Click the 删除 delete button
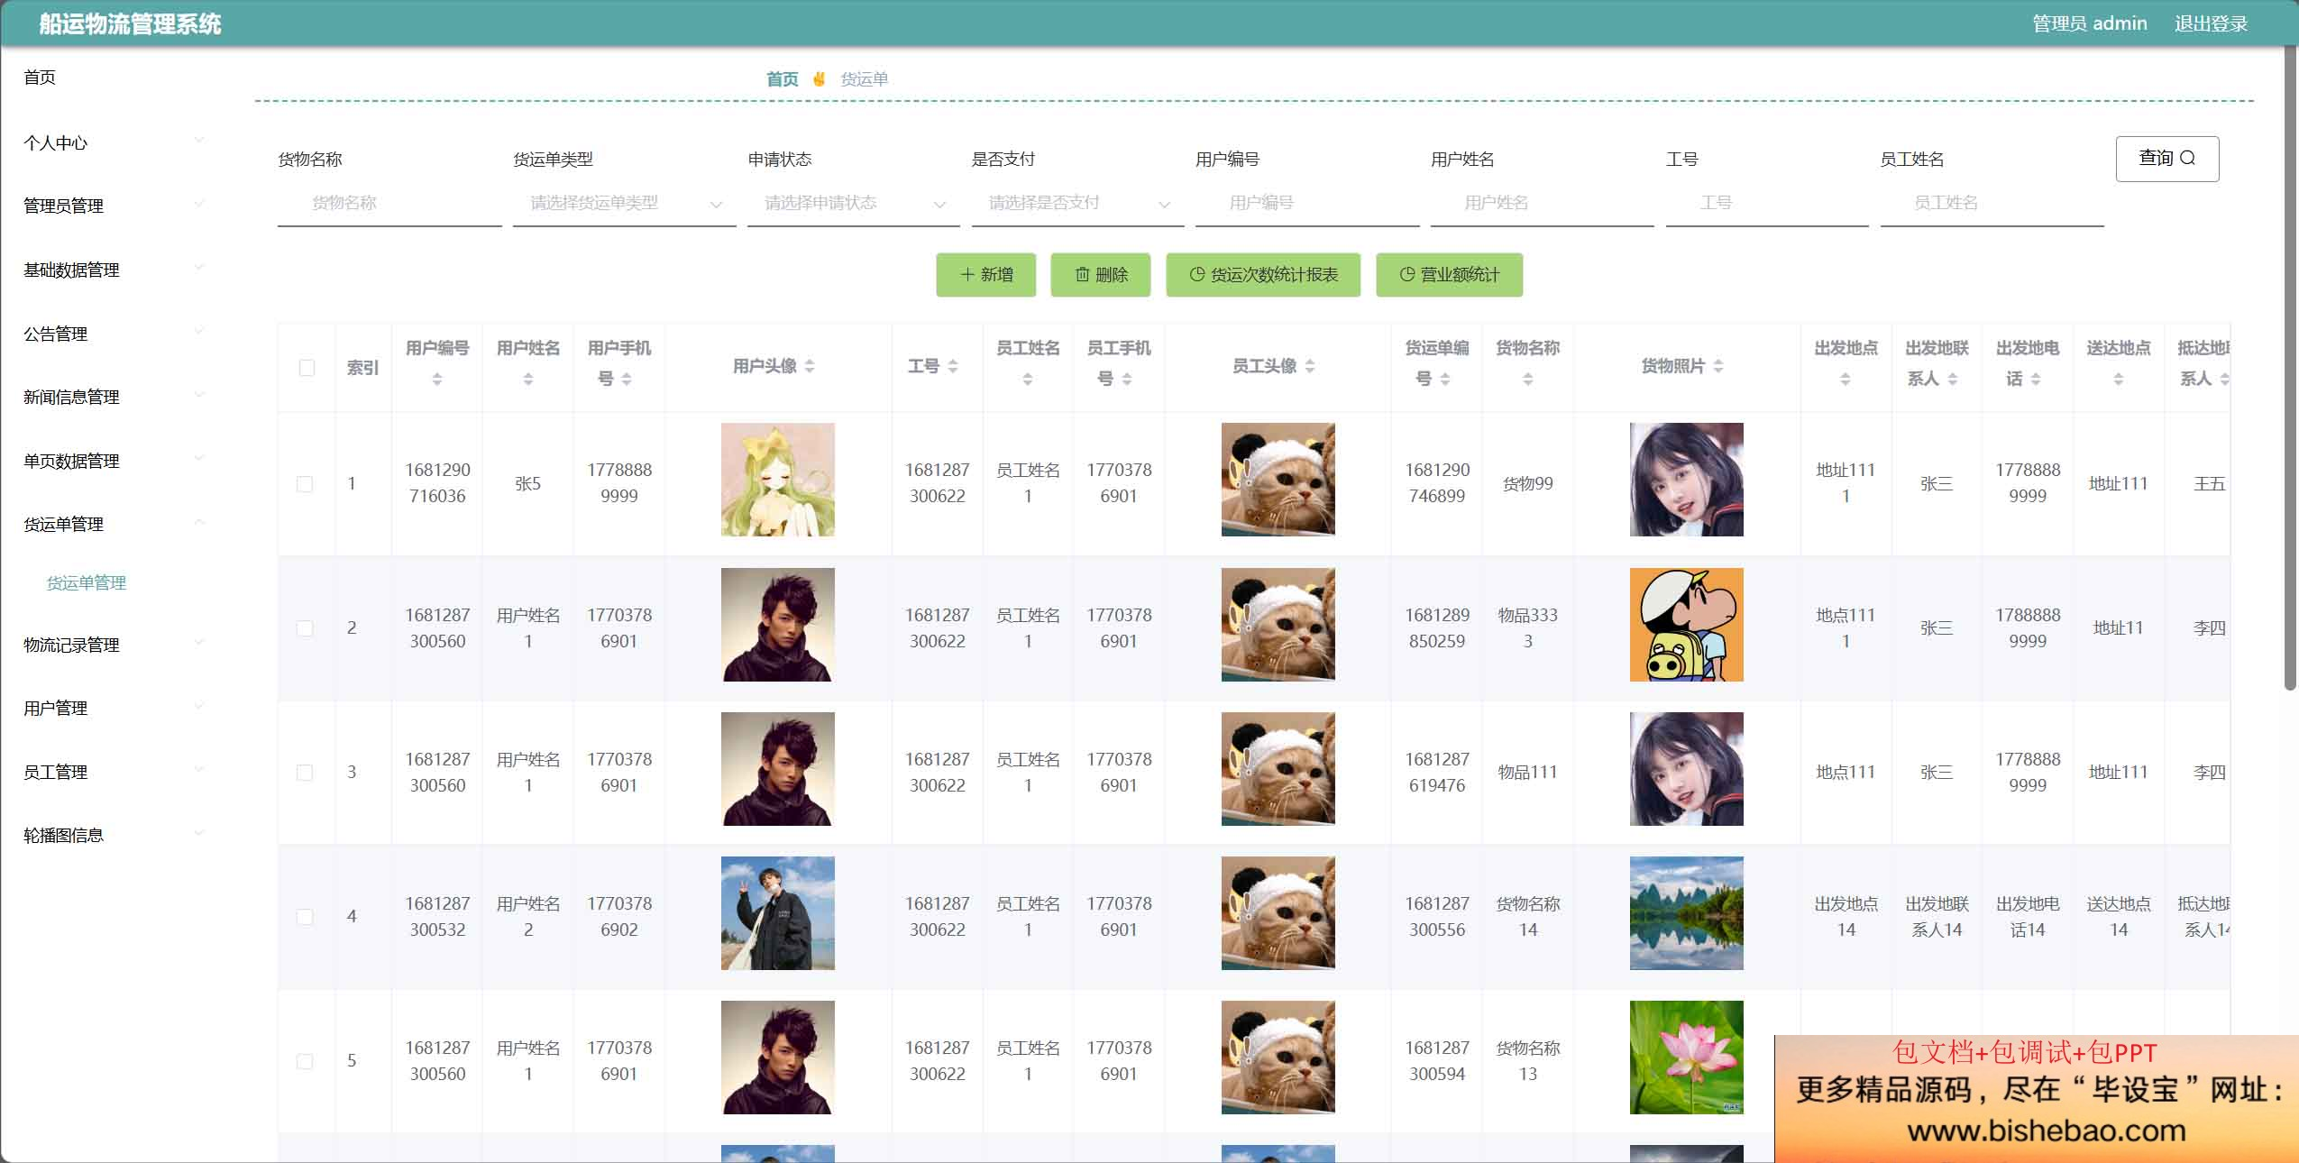 (1100, 275)
